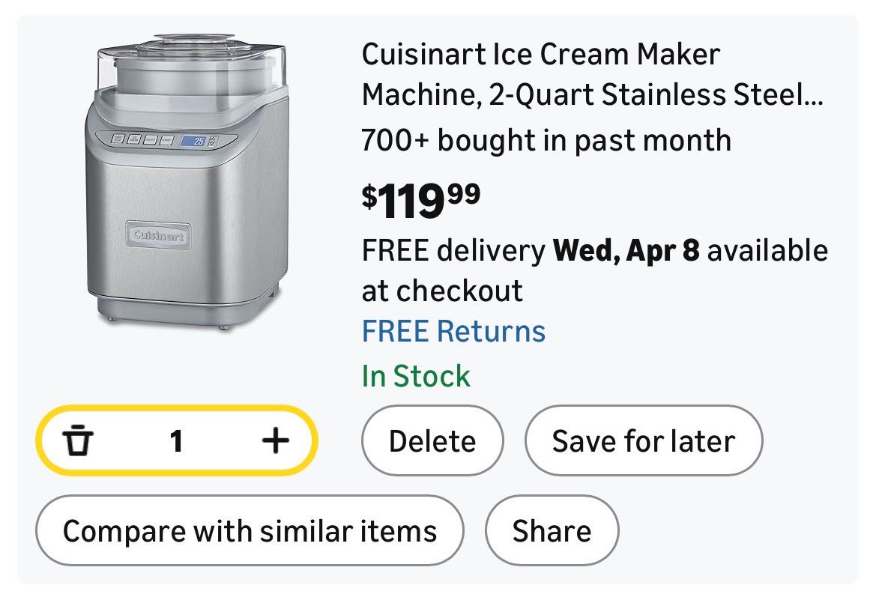Screen dimensions: 876x612
Task: Click the green In Stock label
Action: pos(416,376)
